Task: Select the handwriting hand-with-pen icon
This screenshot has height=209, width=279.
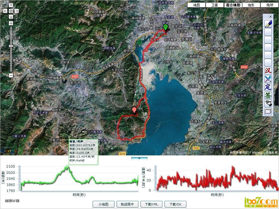Action: click(268, 103)
